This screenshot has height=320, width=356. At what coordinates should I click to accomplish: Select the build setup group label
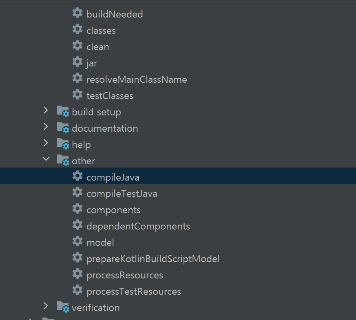pos(97,112)
